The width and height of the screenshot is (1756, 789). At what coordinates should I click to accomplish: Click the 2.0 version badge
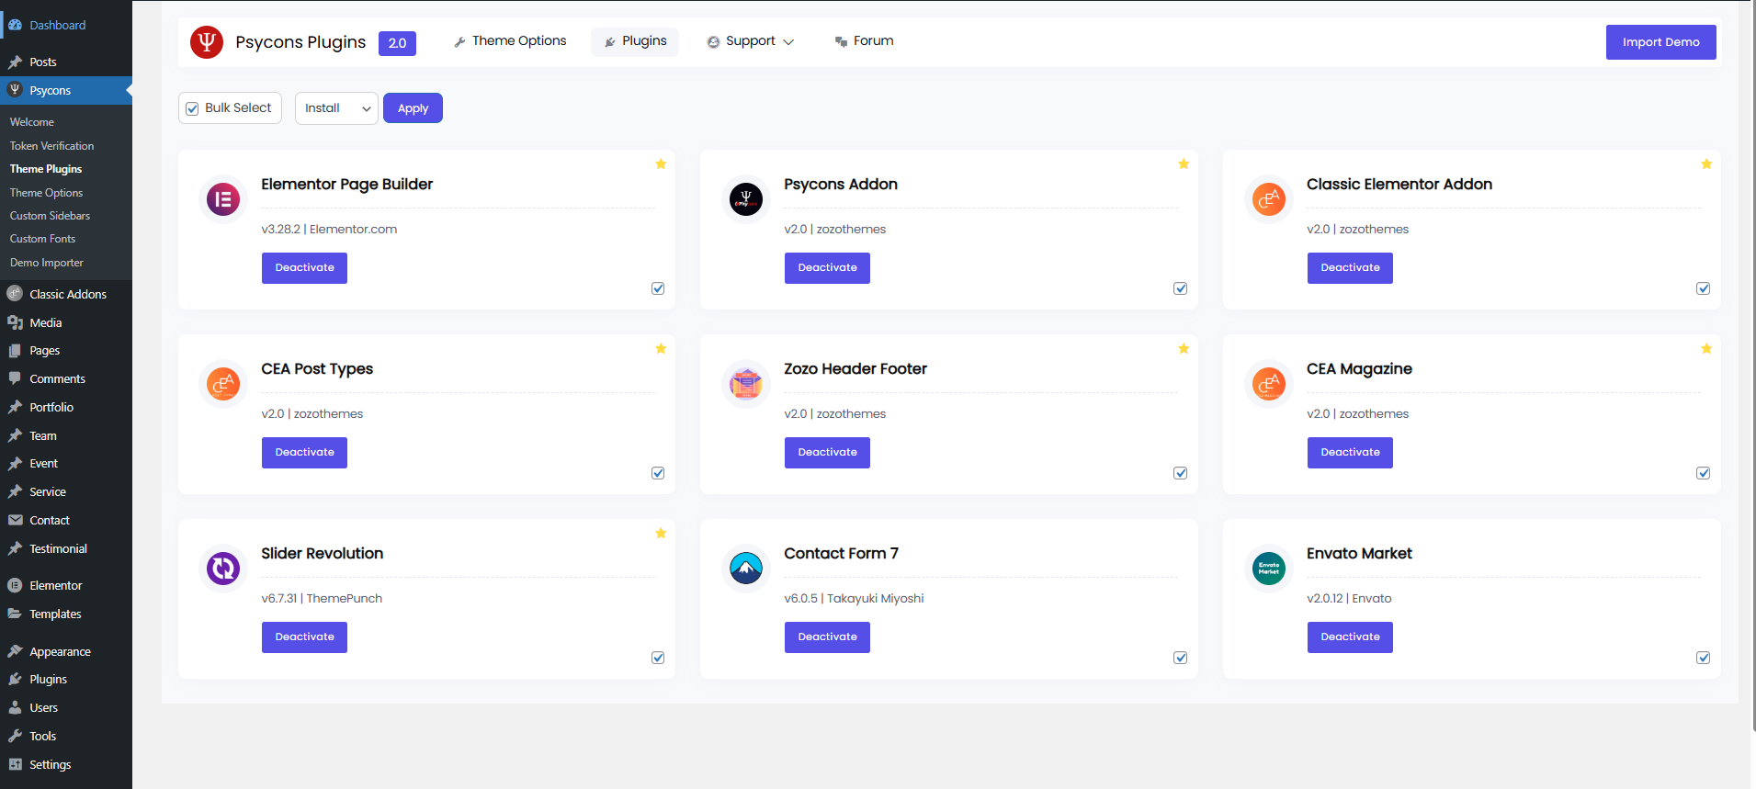click(x=397, y=43)
